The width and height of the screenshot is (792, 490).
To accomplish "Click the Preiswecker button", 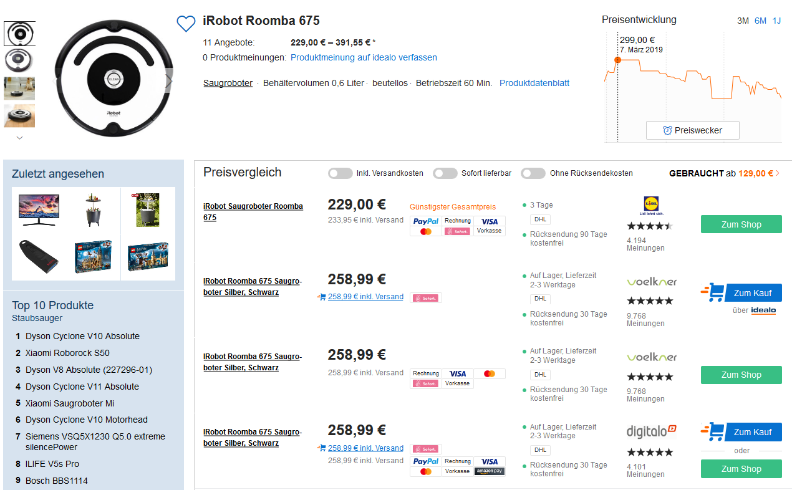I will (692, 130).
